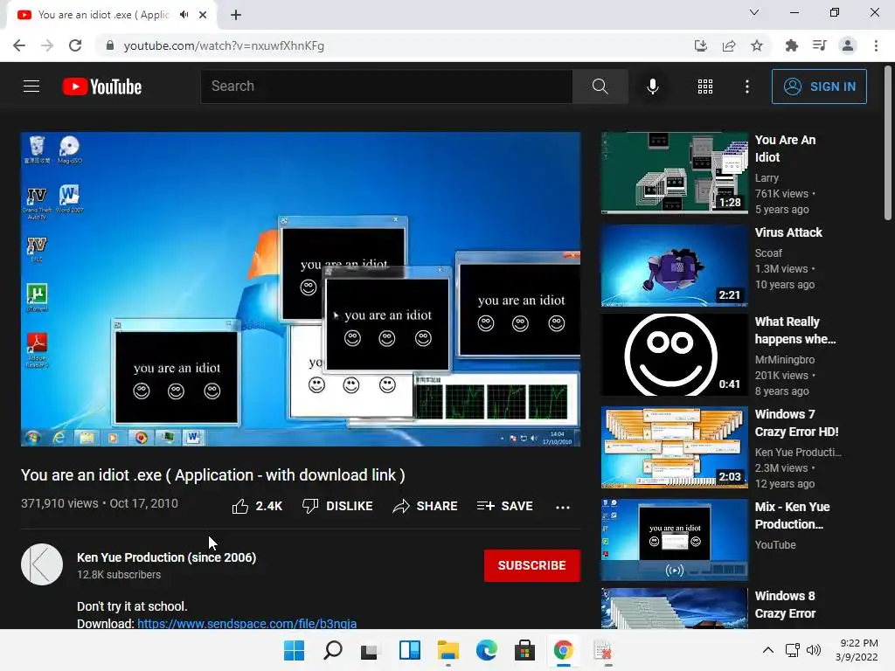Open the SHARE dialog

[x=426, y=506]
